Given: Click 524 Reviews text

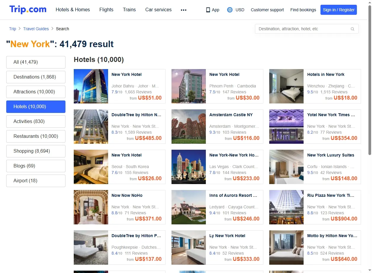Looking at the screenshot, I should click(x=332, y=253).
